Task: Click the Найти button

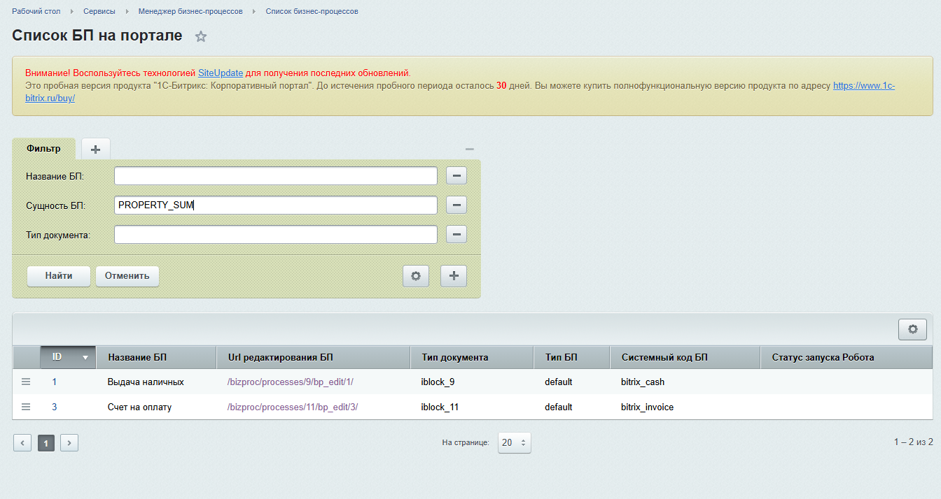Action: click(59, 276)
